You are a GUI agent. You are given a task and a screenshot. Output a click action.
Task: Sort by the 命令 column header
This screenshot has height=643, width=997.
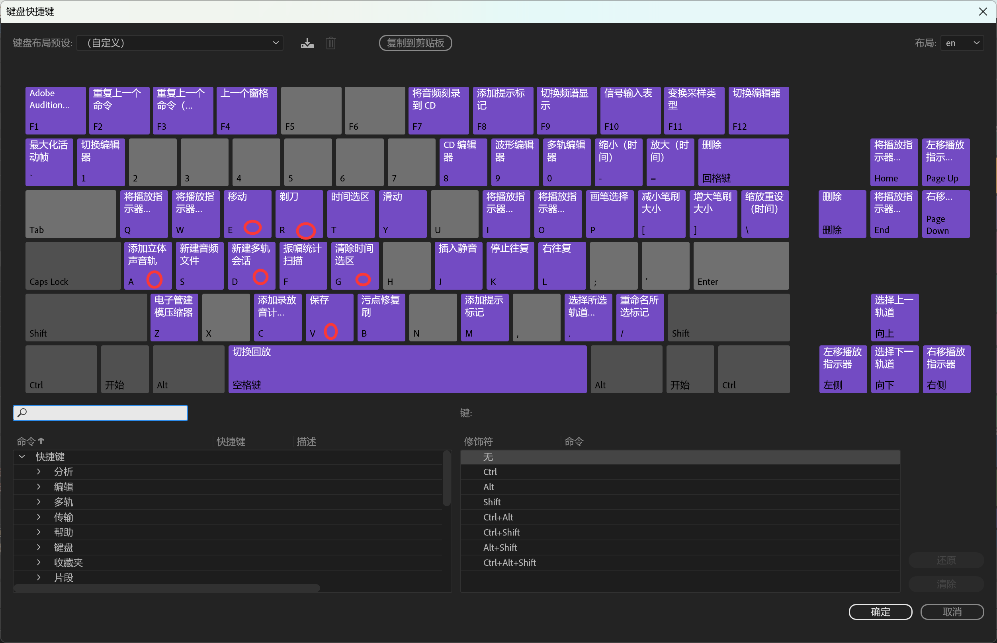30,441
